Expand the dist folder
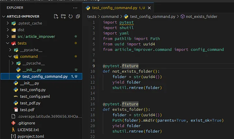 (x=8, y=30)
